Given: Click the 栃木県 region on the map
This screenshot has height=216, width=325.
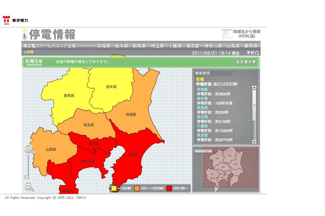Looking at the screenshot, I should 111,87.
